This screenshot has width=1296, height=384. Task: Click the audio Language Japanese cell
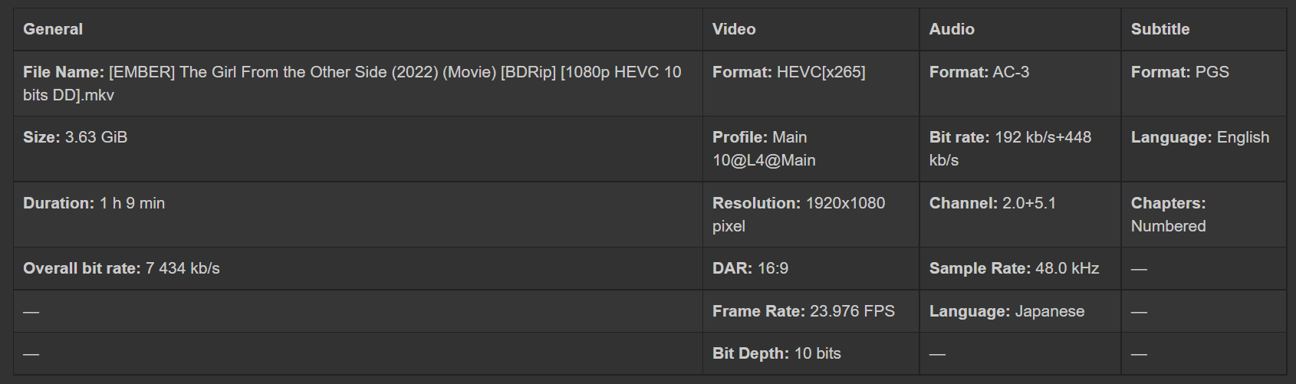[x=1007, y=311]
